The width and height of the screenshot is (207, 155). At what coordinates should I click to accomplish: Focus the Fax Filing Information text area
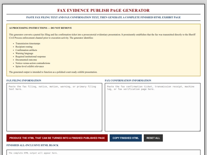click(x=54, y=107)
